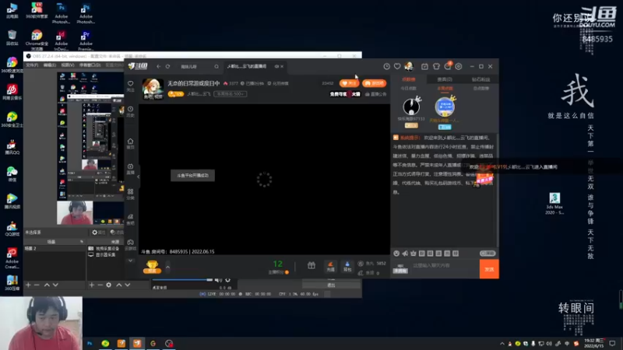Click Douyu back arrow button
Screen dimensions: 623x350
159,66
